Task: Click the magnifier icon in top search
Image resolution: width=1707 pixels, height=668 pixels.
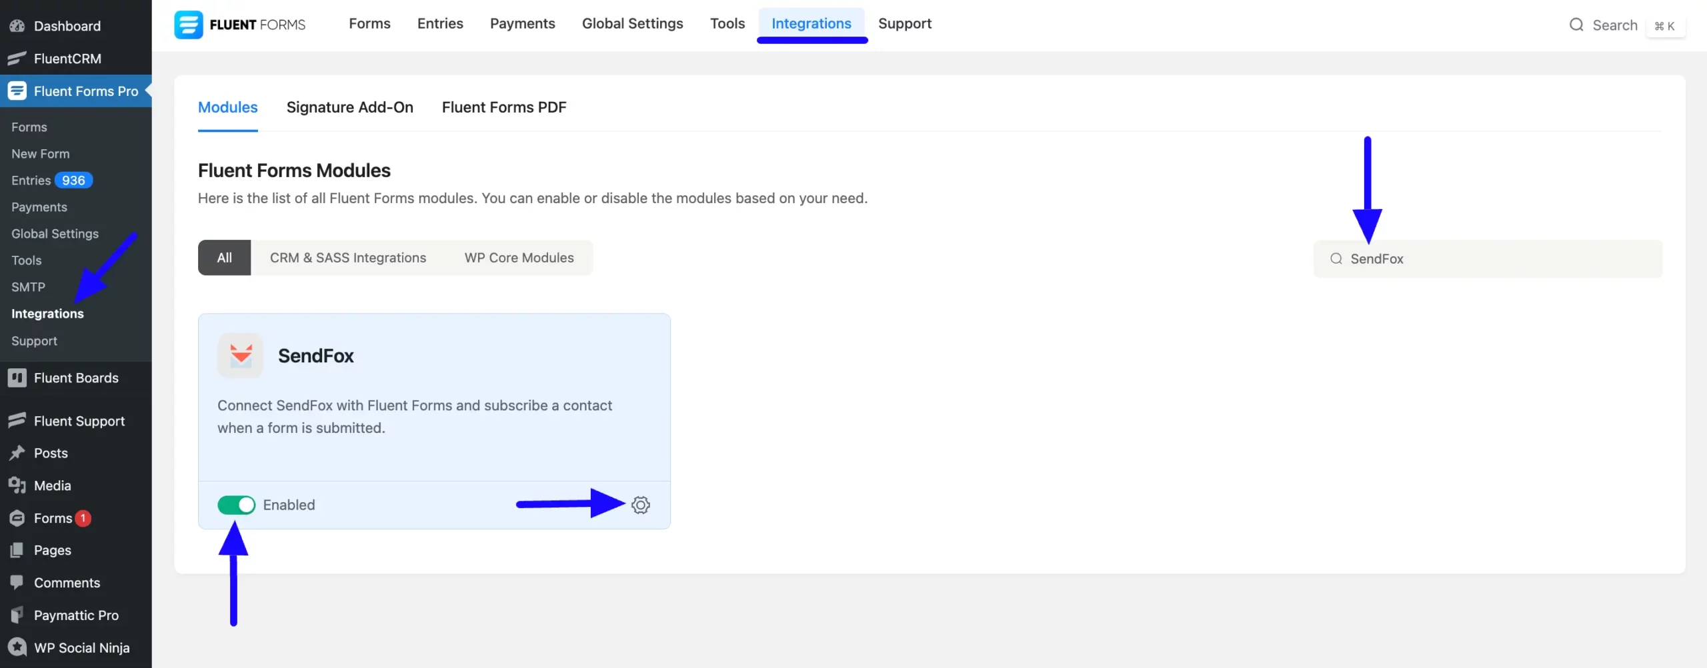Action: 1576,25
